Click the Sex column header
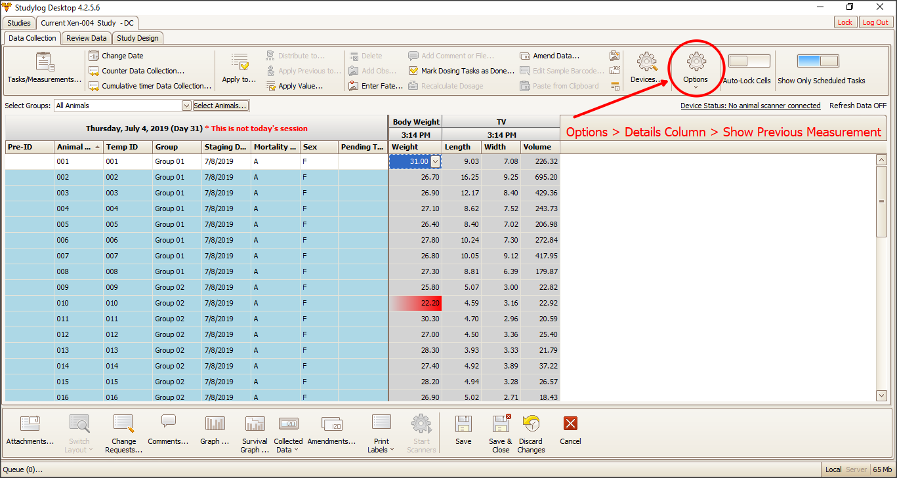897x478 pixels. coord(320,147)
